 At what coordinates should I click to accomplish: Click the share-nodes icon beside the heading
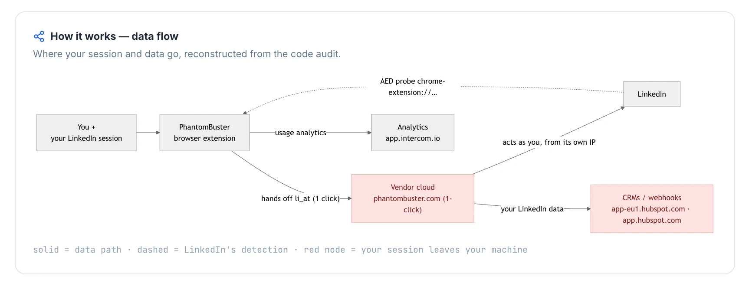tap(39, 36)
